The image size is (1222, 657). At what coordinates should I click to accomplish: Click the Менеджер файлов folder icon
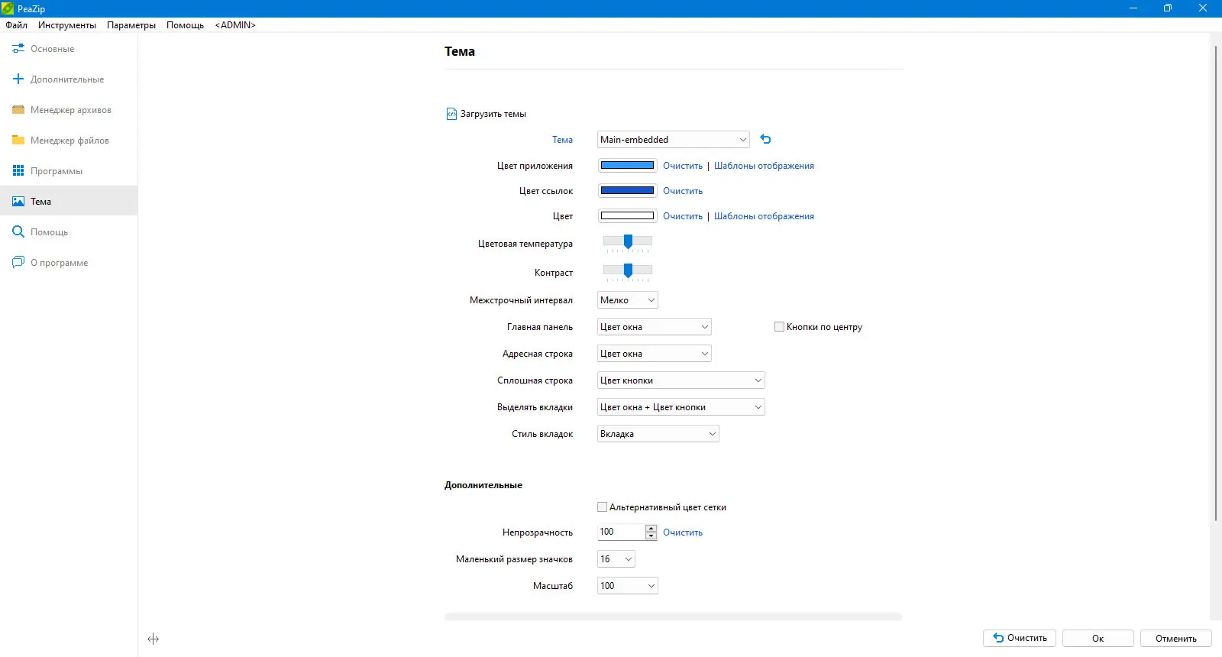coord(18,140)
